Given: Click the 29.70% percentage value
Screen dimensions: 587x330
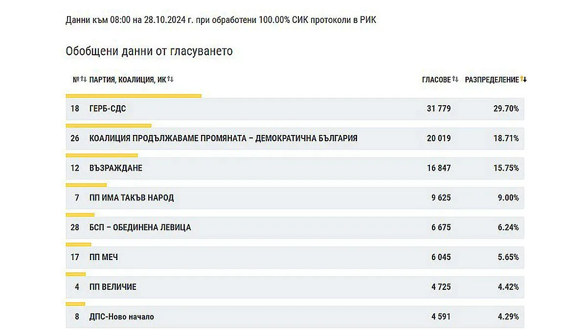Looking at the screenshot, I should 507,109.
